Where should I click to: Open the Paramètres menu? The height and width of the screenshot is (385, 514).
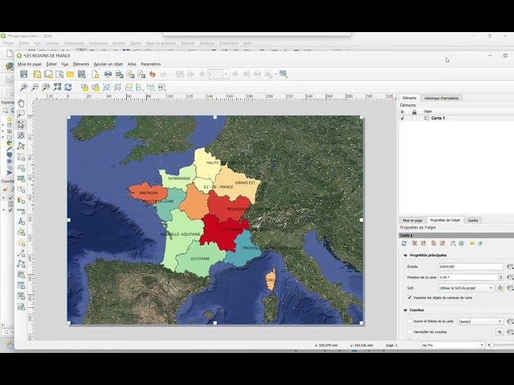click(151, 64)
